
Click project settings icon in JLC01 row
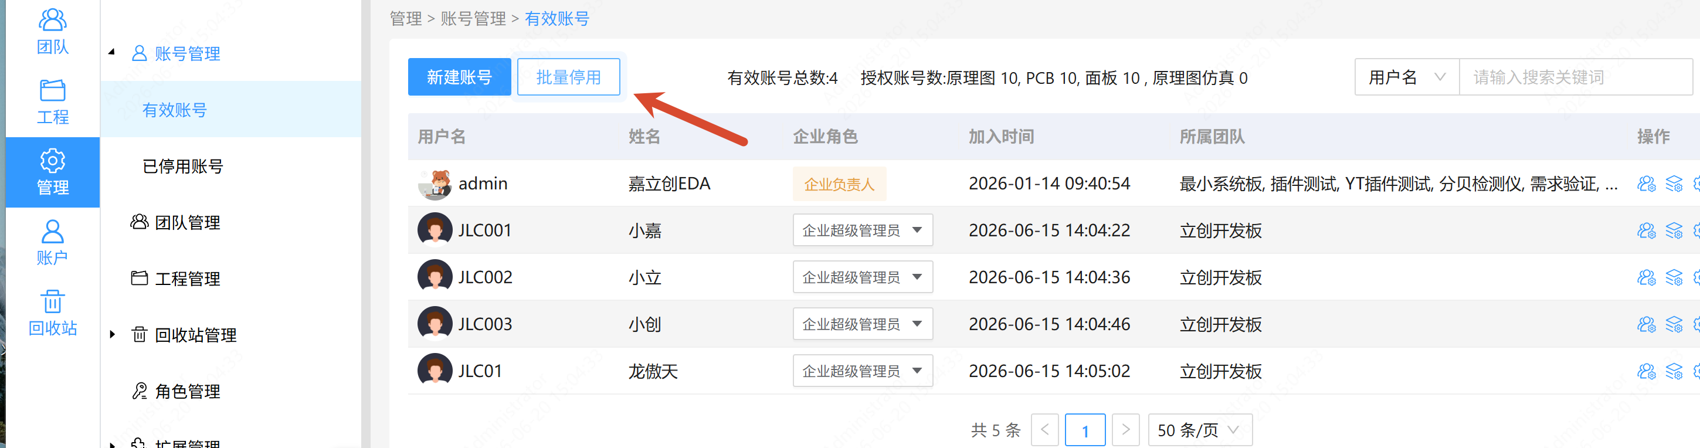tap(1674, 371)
